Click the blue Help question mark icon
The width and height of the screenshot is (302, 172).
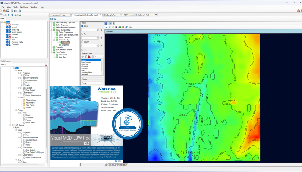(x=20, y=11)
